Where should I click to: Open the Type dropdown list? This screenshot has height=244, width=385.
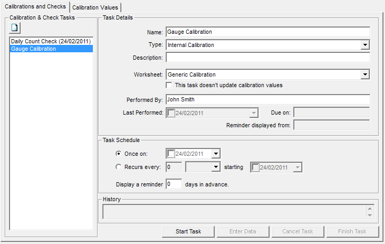(365, 45)
